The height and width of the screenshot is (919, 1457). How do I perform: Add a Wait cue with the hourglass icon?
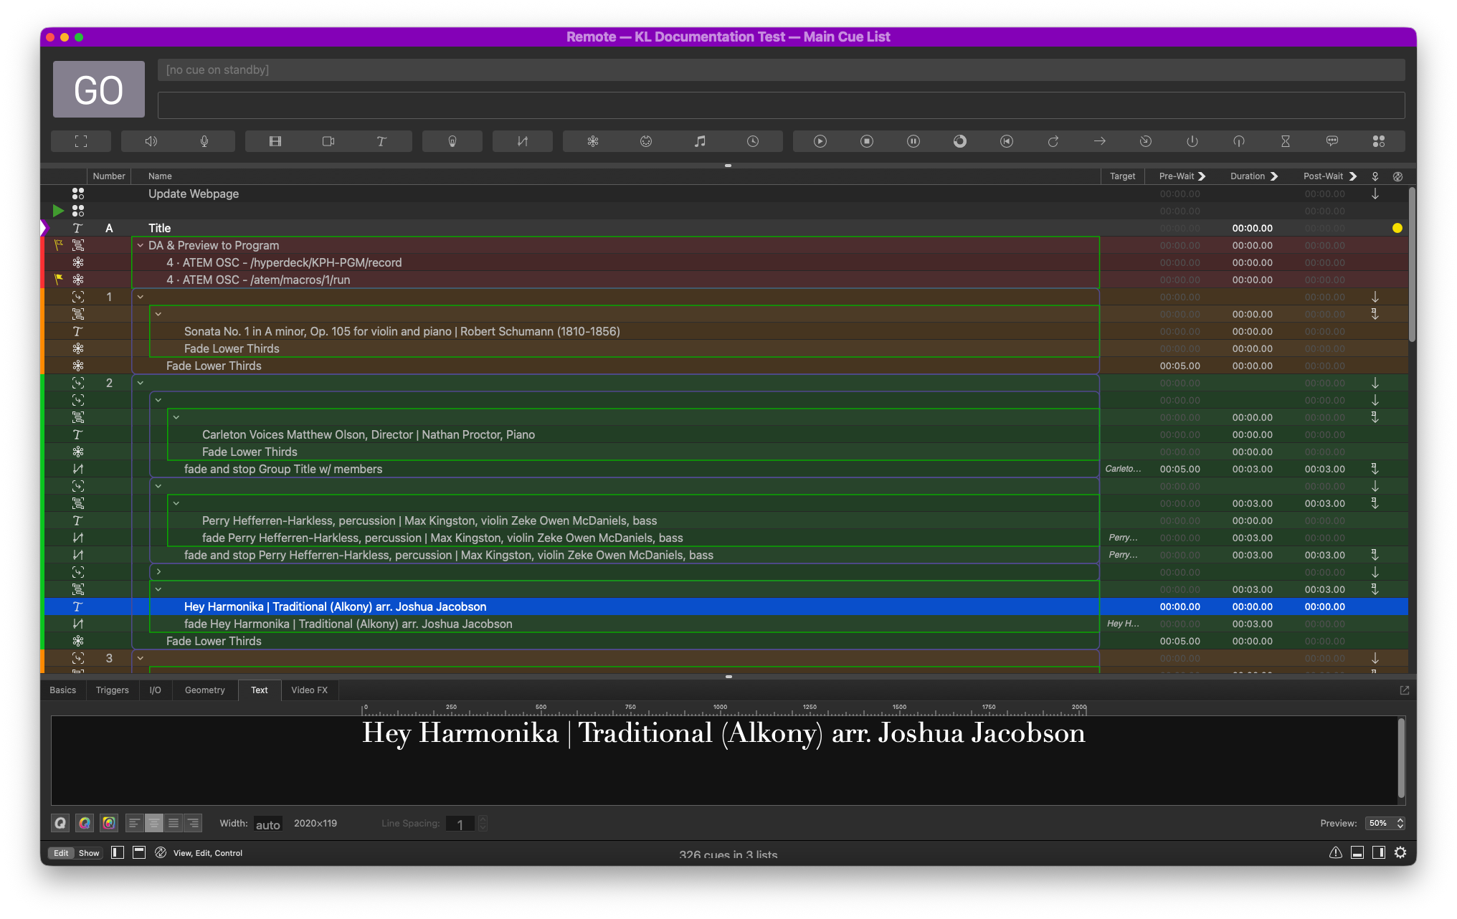click(1286, 141)
